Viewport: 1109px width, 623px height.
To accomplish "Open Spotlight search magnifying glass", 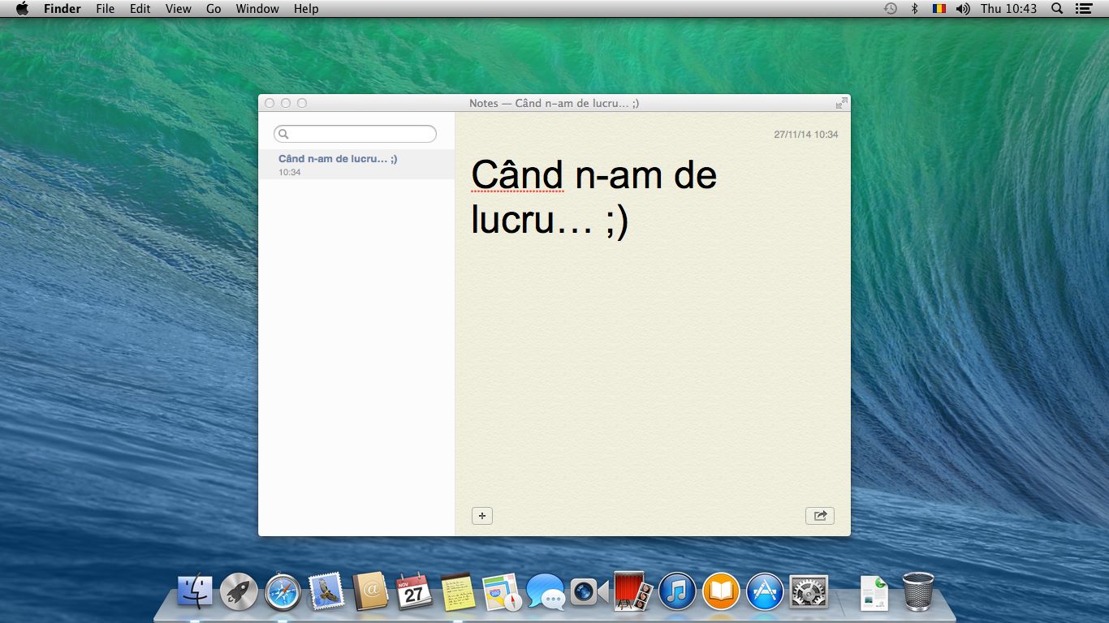I will pyautogui.click(x=1057, y=9).
